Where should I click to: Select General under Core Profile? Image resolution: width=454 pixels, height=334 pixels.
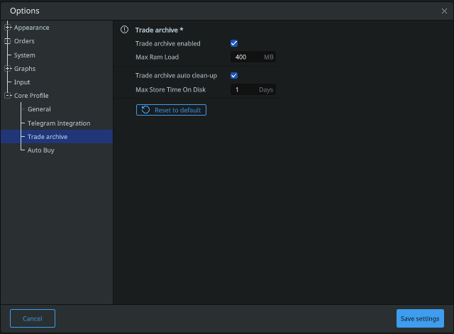[39, 109]
